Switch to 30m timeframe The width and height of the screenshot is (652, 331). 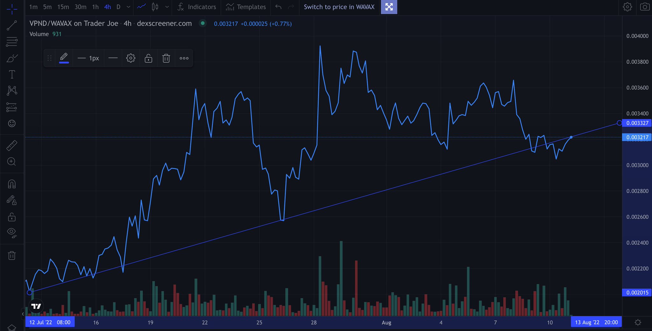pyautogui.click(x=81, y=7)
